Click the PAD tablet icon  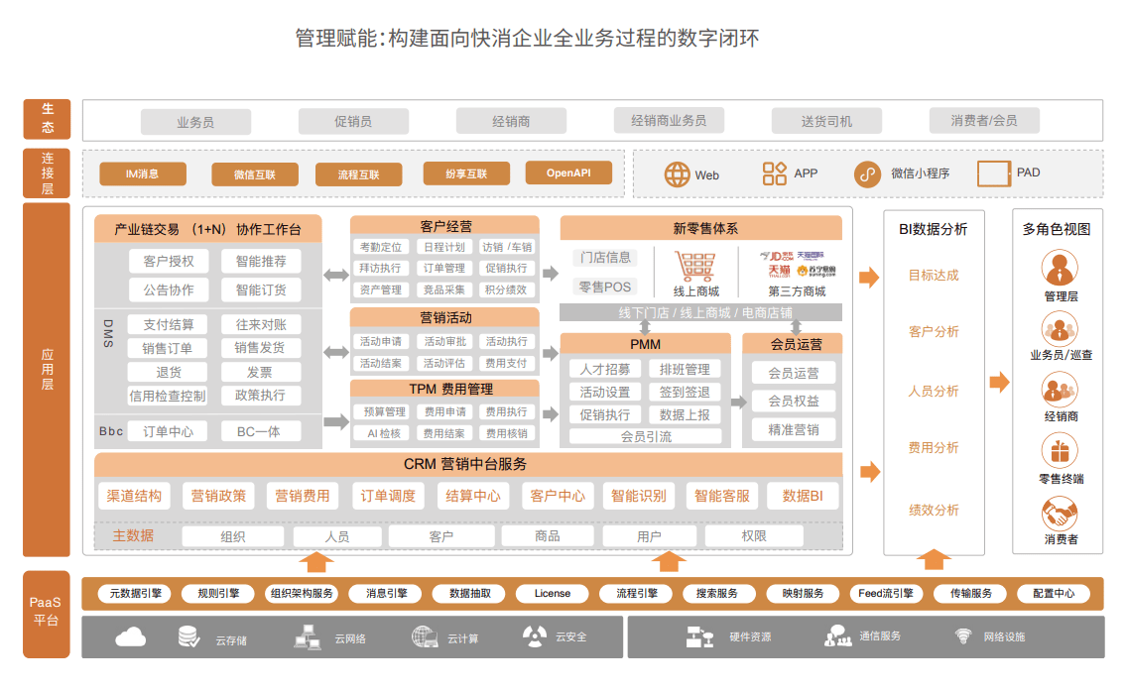coord(993,173)
